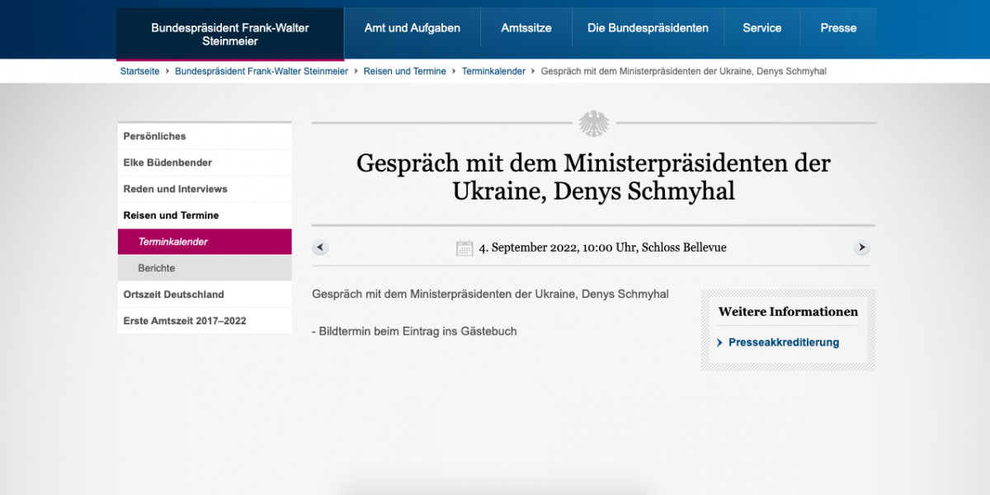Click the arrow before Presseakkreditierung
The image size is (990, 495).
pos(719,342)
